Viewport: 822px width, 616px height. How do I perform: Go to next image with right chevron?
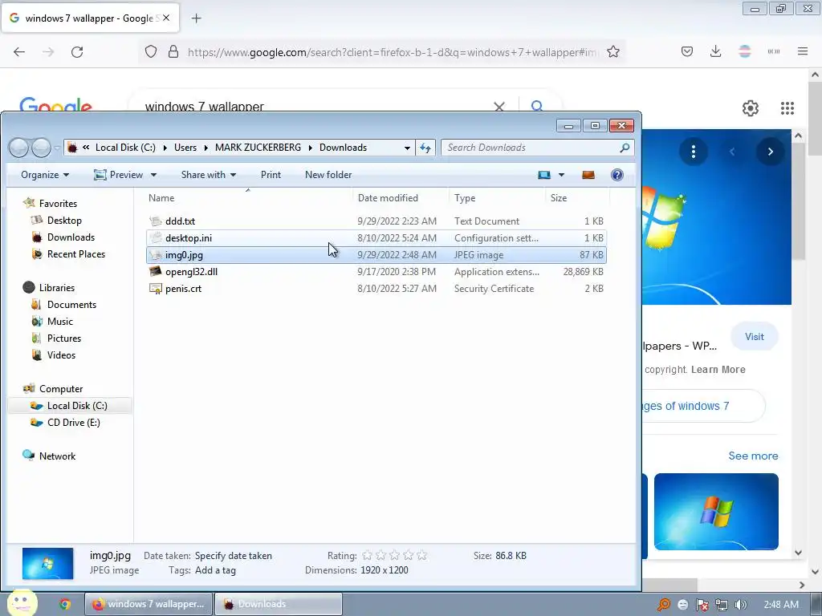770,152
